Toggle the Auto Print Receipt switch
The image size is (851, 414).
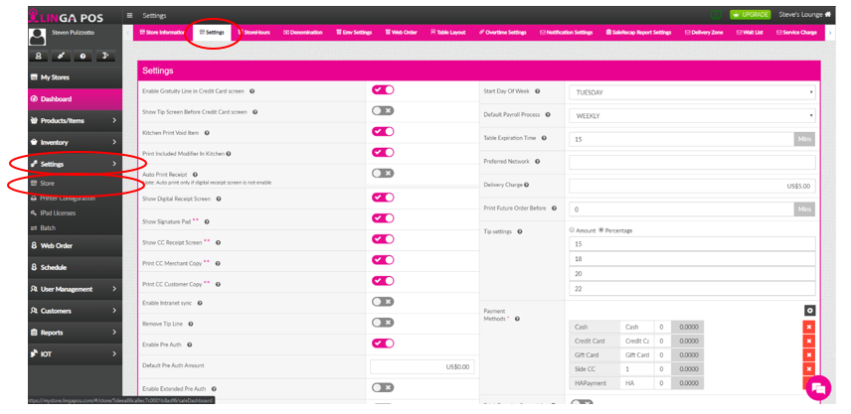coord(383,173)
